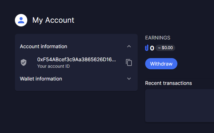Screen dimensions: 214x133
Task: Click the Withdraw button
Action: tap(161, 64)
